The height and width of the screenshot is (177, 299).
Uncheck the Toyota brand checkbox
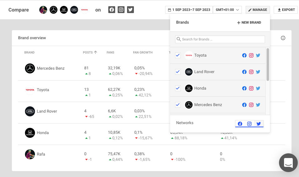[178, 55]
